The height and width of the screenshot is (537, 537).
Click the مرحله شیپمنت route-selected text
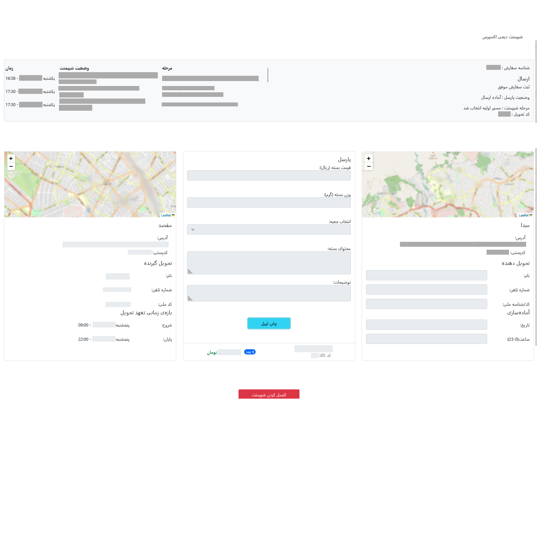point(496,108)
